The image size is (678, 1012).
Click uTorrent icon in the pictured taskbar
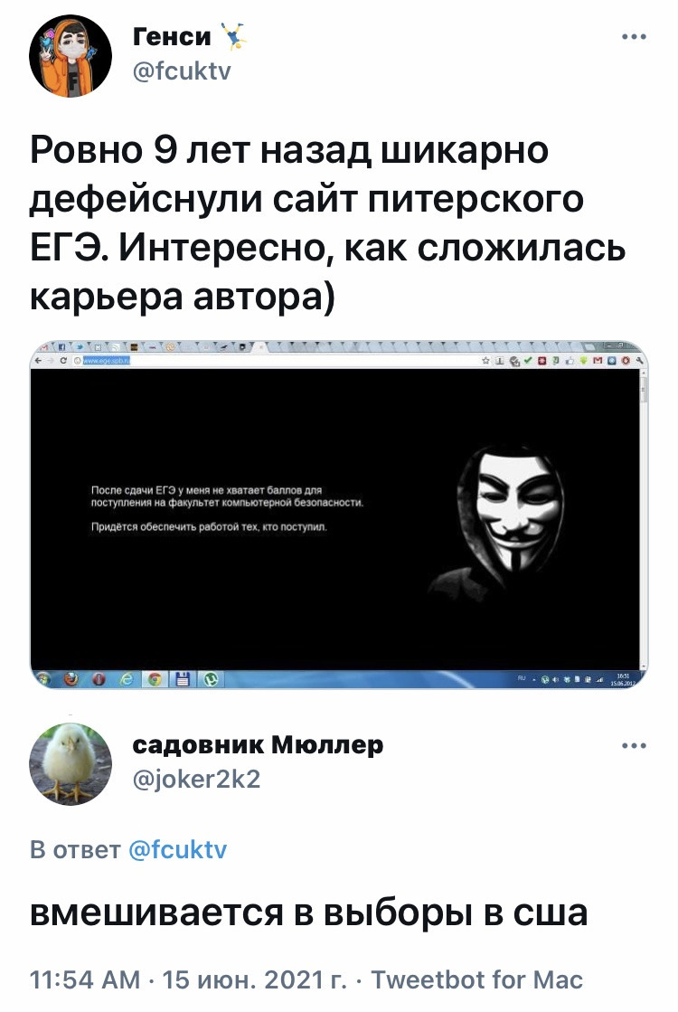click(x=211, y=679)
